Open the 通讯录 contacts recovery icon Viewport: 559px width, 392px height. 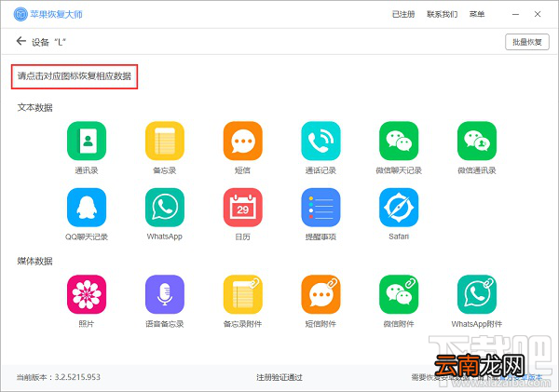coord(87,142)
